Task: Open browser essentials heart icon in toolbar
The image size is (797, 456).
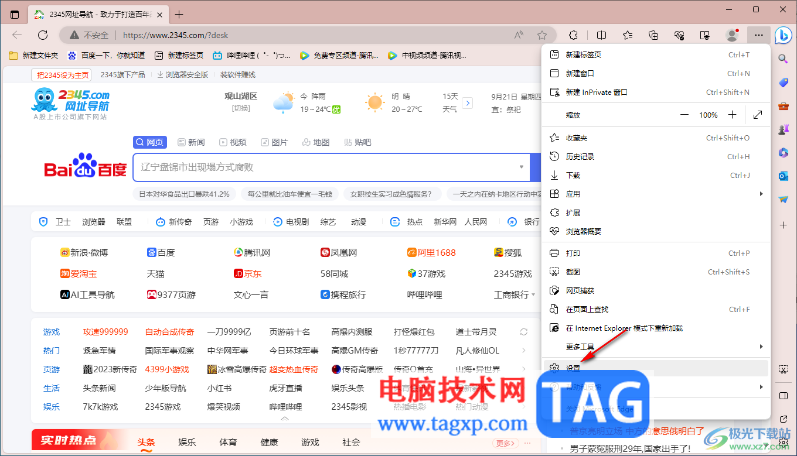Action: tap(680, 35)
